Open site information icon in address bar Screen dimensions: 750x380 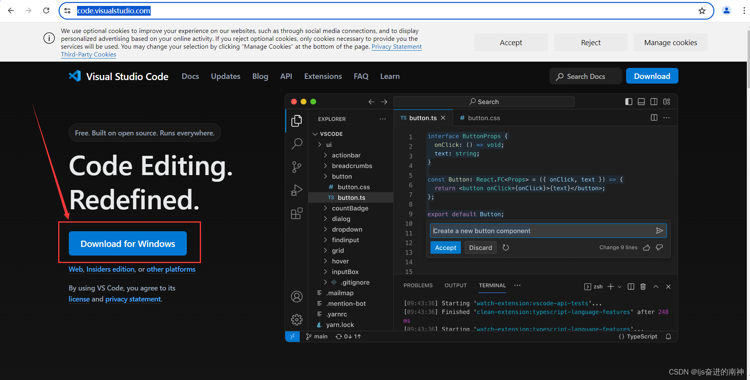[x=68, y=11]
